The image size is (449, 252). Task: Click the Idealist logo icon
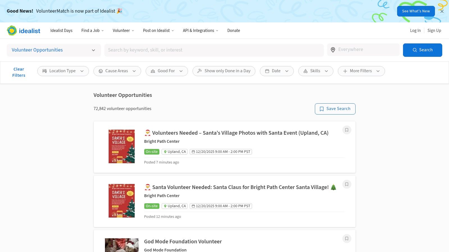point(12,31)
